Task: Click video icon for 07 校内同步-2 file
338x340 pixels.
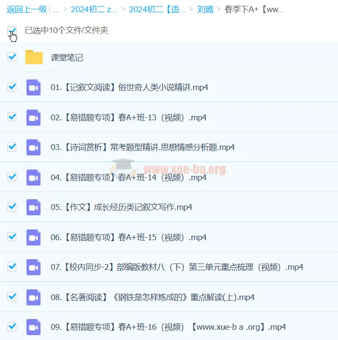Action: (x=34, y=267)
